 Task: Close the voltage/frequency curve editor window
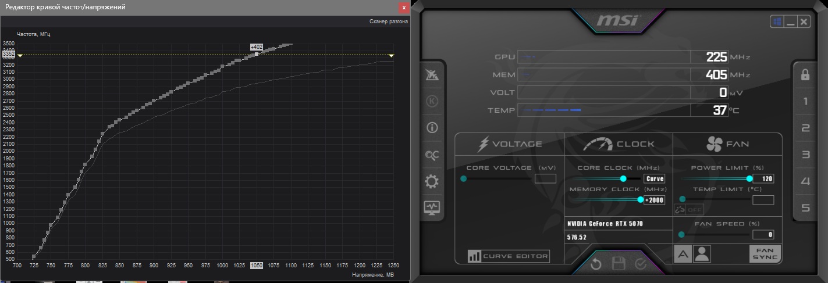(x=403, y=8)
